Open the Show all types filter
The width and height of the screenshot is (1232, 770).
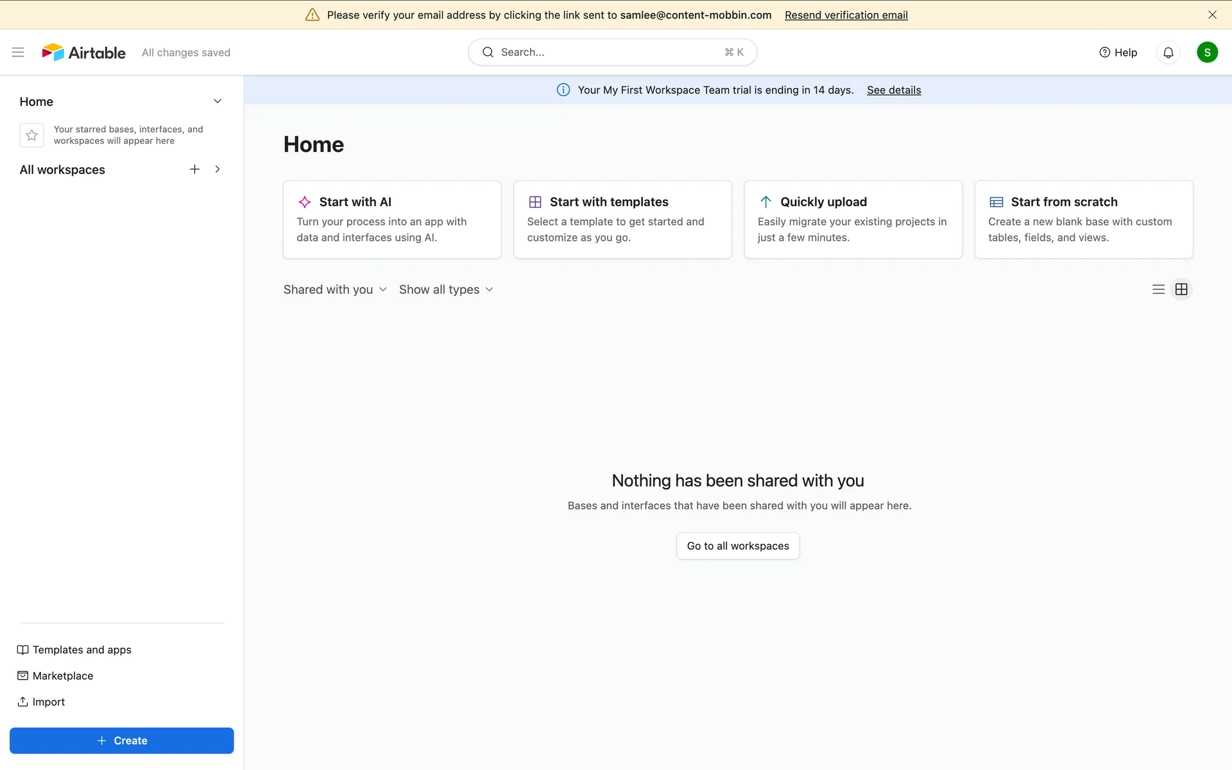click(x=446, y=289)
